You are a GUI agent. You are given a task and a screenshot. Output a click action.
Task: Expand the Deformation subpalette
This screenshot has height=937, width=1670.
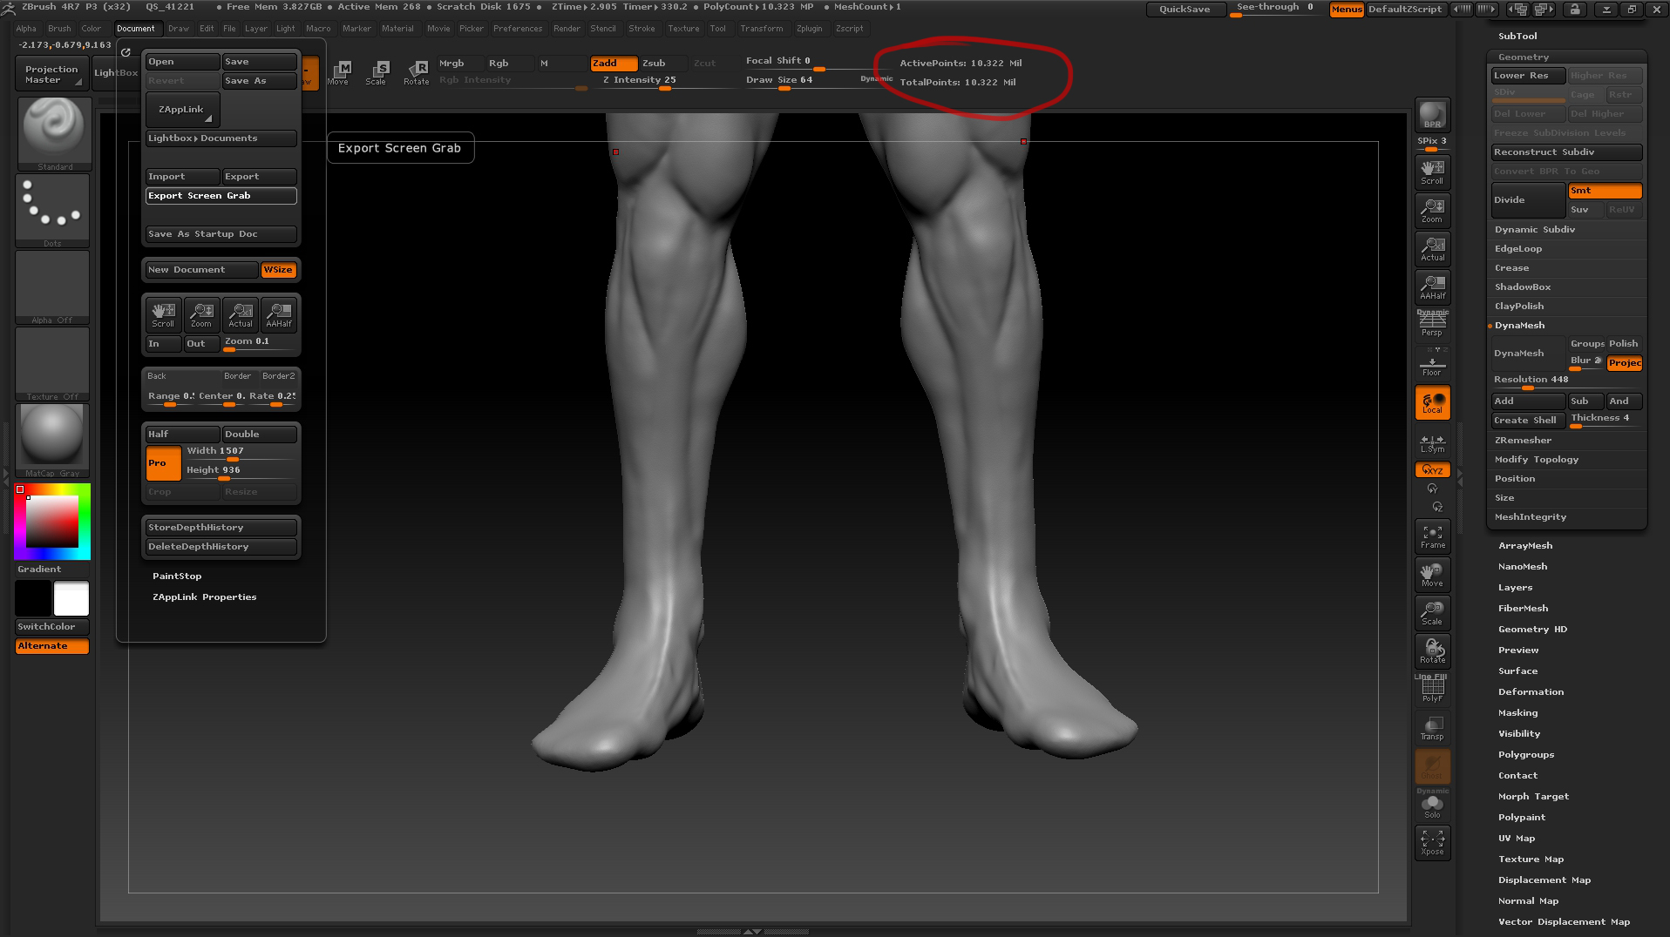(1531, 692)
